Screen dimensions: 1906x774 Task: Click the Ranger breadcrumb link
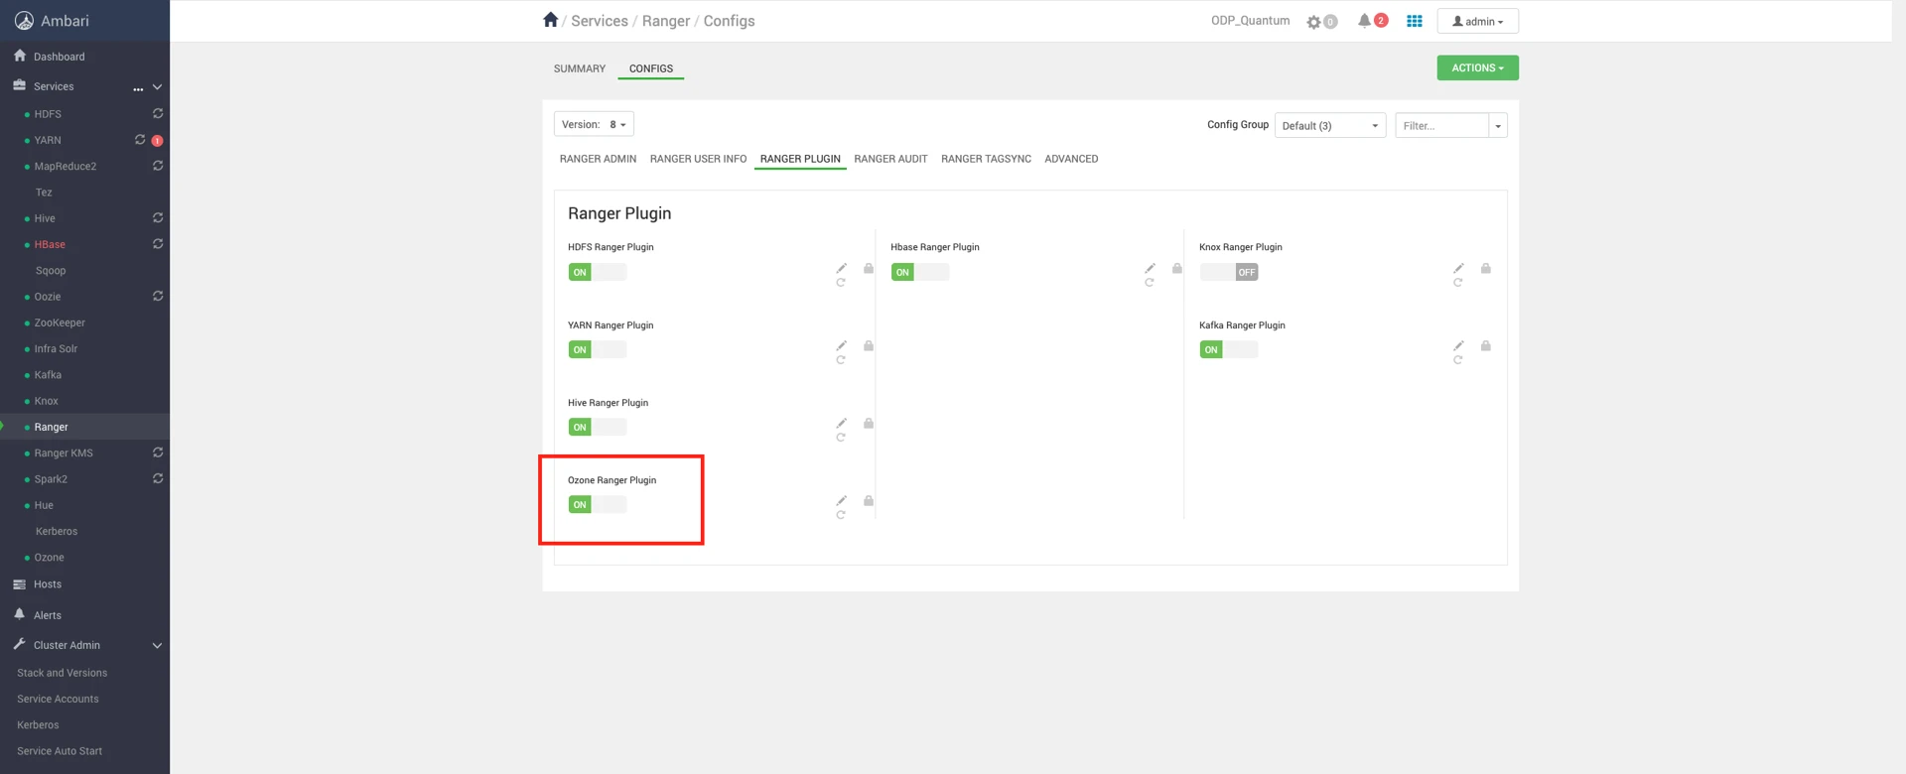[x=666, y=21]
